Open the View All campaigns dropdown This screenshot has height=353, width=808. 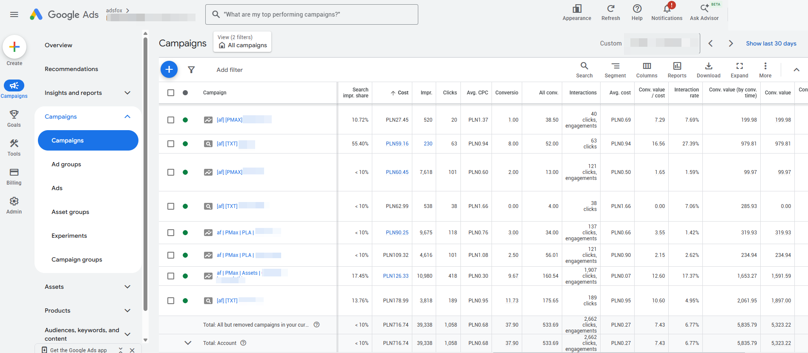pyautogui.click(x=242, y=42)
